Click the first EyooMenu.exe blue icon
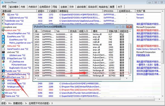 [x=3, y=36]
